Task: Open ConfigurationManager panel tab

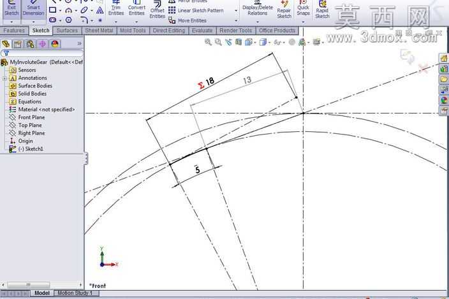Action: [30, 44]
